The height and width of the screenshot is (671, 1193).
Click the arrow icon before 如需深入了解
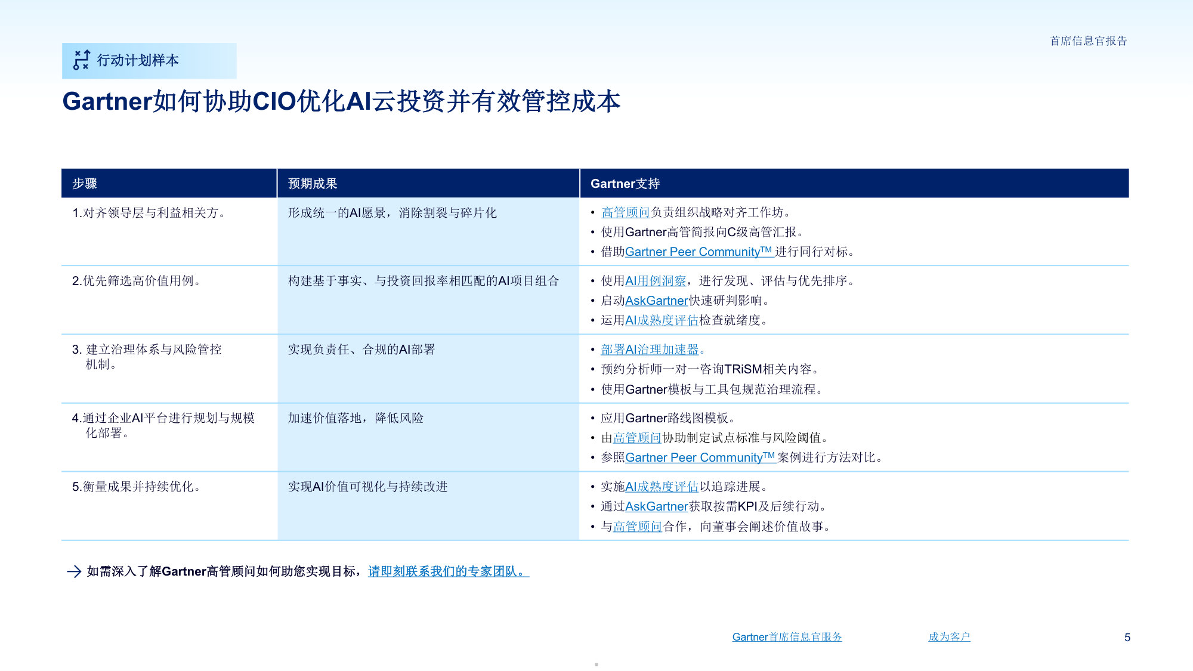tap(74, 571)
